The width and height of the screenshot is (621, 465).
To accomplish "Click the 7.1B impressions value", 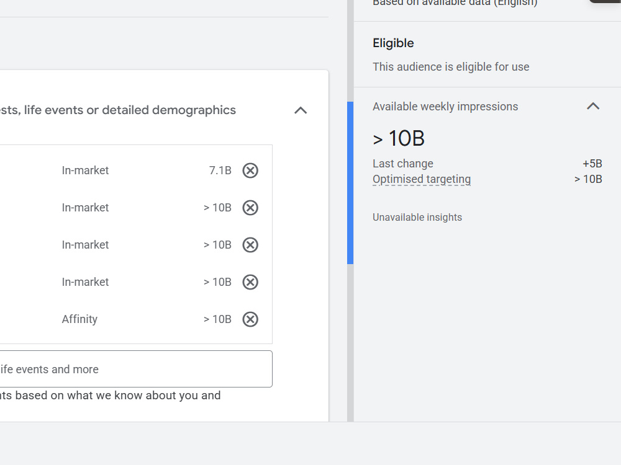I will pyautogui.click(x=220, y=170).
